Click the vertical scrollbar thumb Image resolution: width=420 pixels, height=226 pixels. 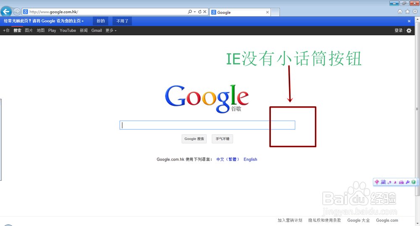click(x=417, y=109)
